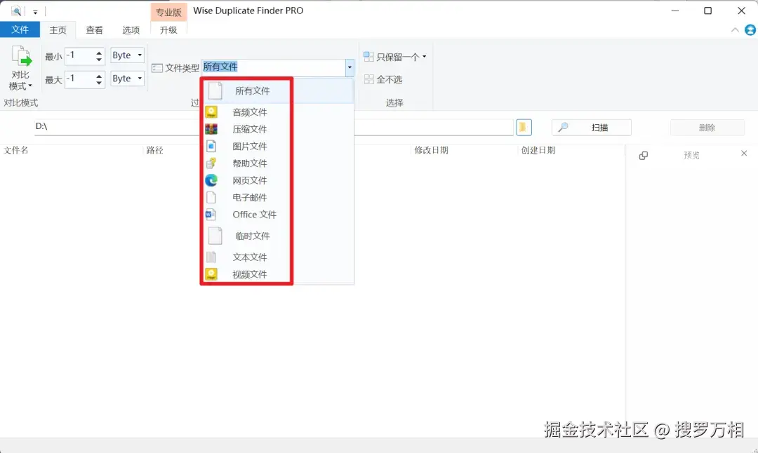The width and height of the screenshot is (758, 453).
Task: Click folder browse icon beside path field
Action: (524, 128)
